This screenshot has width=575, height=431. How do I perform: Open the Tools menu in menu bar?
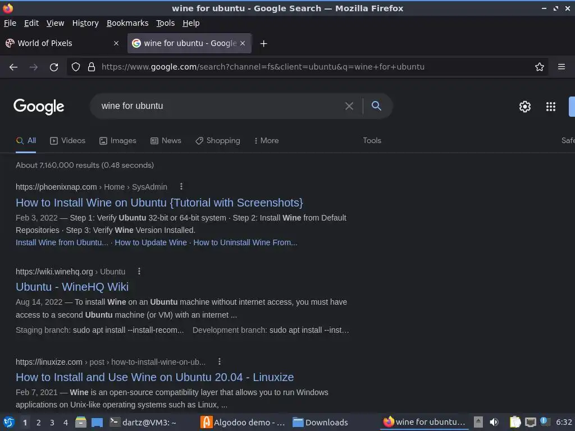(166, 23)
